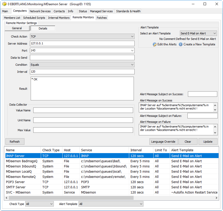Viewport: 223px width, 211px height.
Task: Expand the Check Type filter dropdown
Action: pyautogui.click(x=39, y=204)
